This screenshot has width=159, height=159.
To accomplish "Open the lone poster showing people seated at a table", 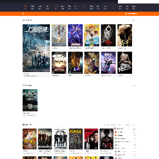I will click(30, 100).
